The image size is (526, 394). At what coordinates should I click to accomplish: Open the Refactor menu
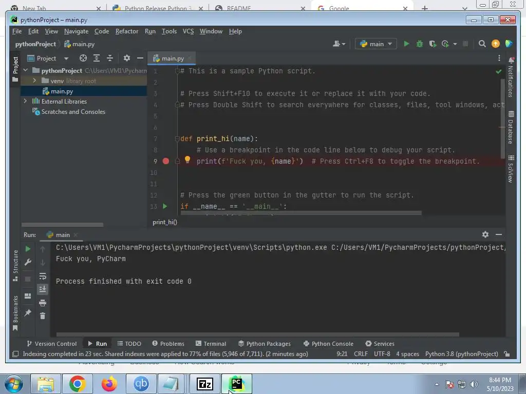127,31
